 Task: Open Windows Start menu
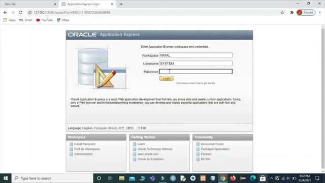6,178
